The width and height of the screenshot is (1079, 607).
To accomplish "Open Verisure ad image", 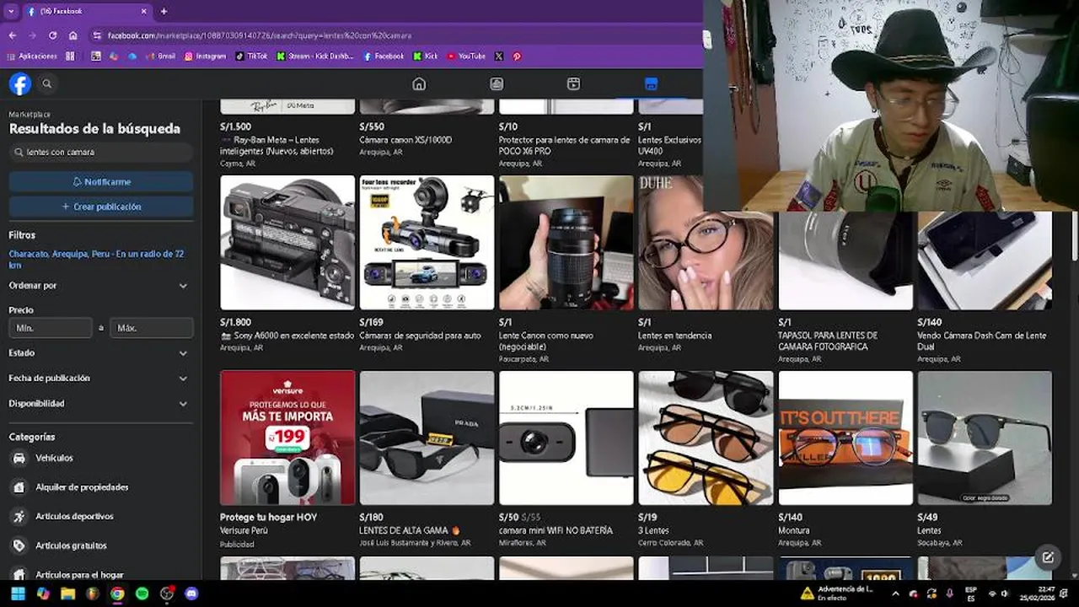I will click(x=287, y=438).
